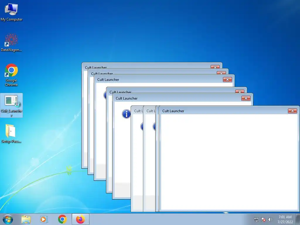300x225 pixels.
Task: Open the Action Center flag icon
Action: click(263, 219)
